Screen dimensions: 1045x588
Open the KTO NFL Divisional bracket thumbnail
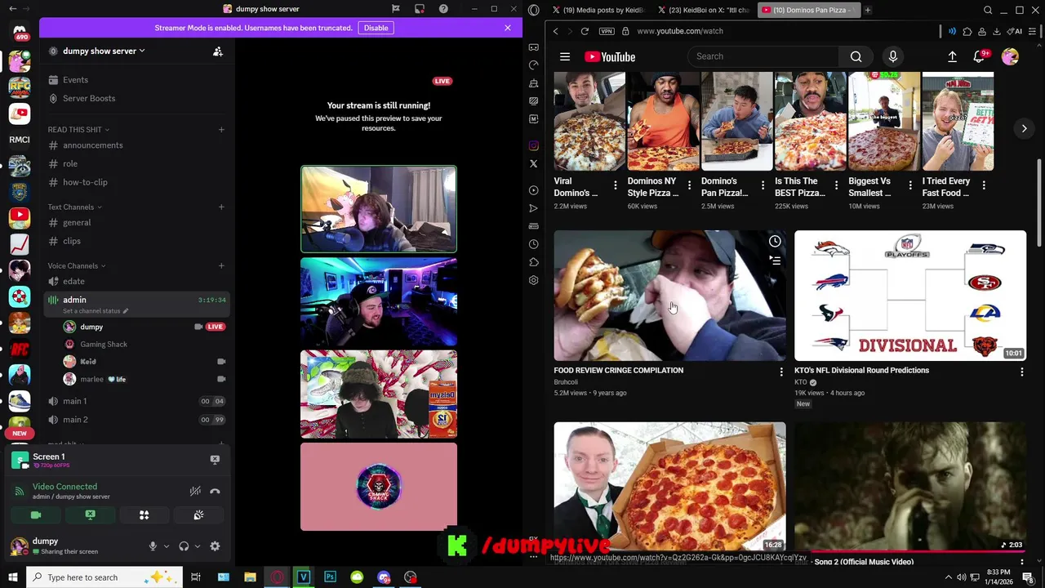pyautogui.click(x=910, y=296)
